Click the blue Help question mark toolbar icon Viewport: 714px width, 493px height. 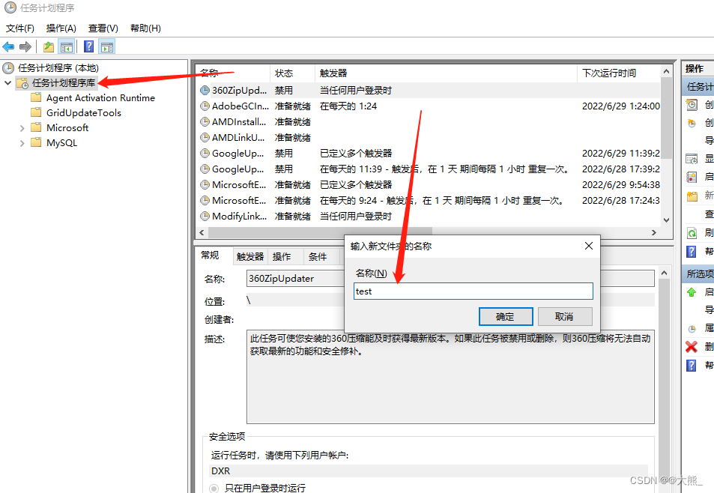click(88, 46)
